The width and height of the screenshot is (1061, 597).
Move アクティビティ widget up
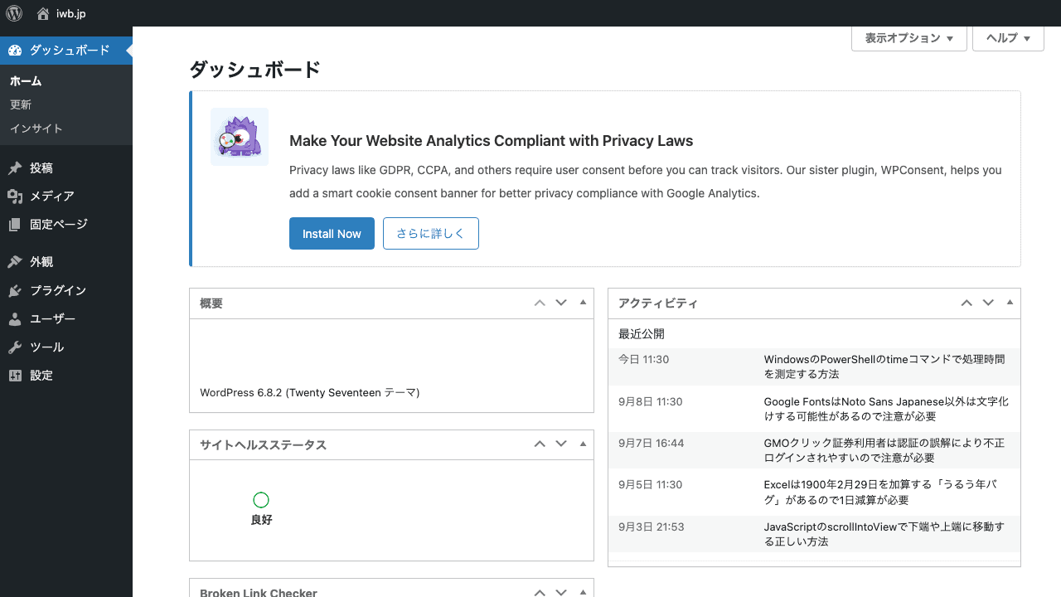[967, 303]
